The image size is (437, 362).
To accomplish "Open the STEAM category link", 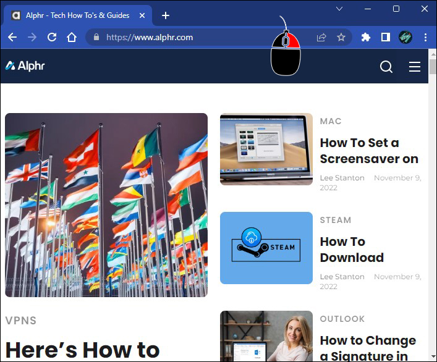I will coord(336,220).
